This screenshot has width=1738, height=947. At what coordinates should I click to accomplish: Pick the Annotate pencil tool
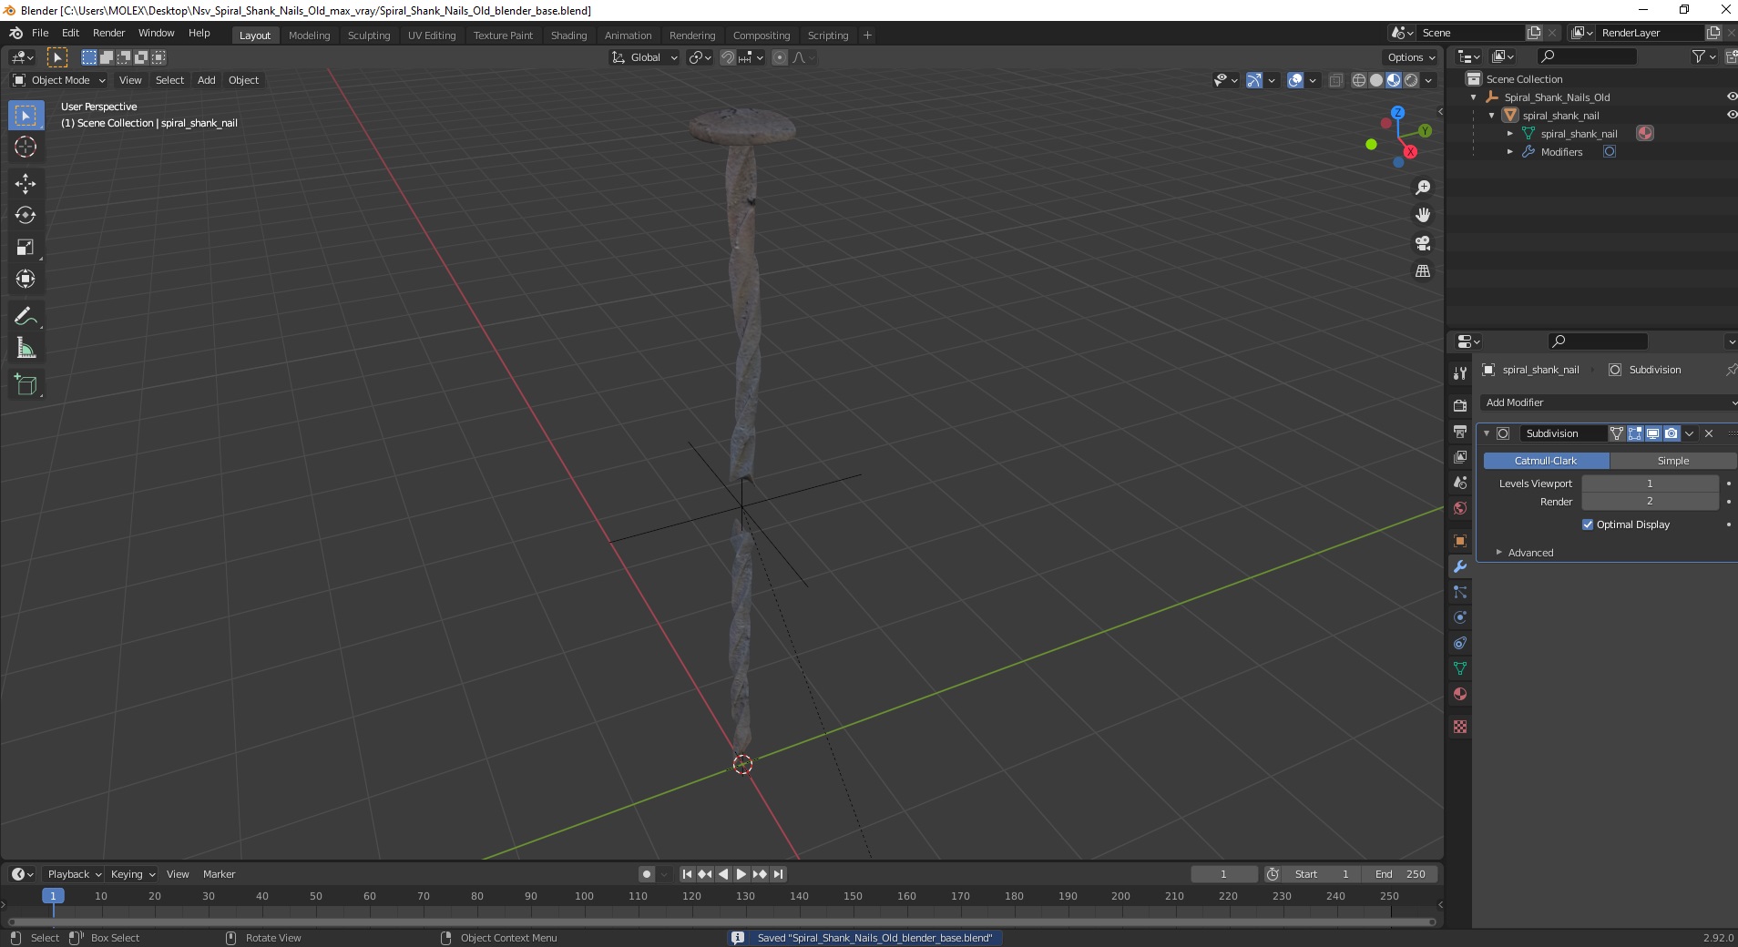pos(26,317)
